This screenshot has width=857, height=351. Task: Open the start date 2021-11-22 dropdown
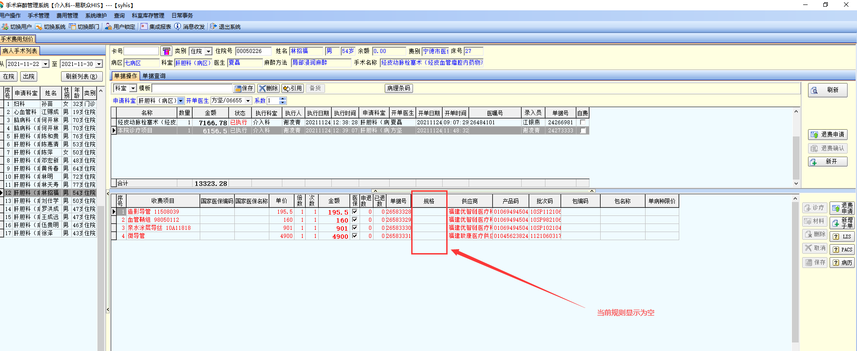click(45, 64)
